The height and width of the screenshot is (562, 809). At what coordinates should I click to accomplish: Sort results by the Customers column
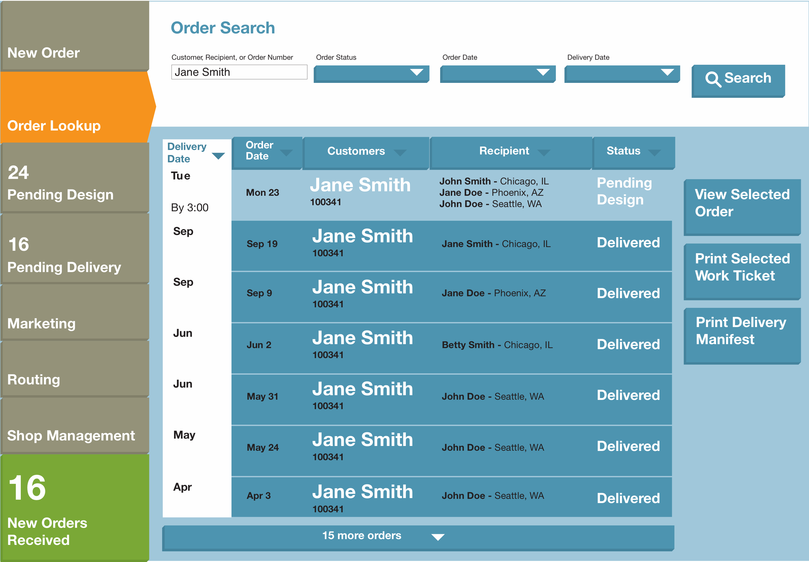coord(365,152)
